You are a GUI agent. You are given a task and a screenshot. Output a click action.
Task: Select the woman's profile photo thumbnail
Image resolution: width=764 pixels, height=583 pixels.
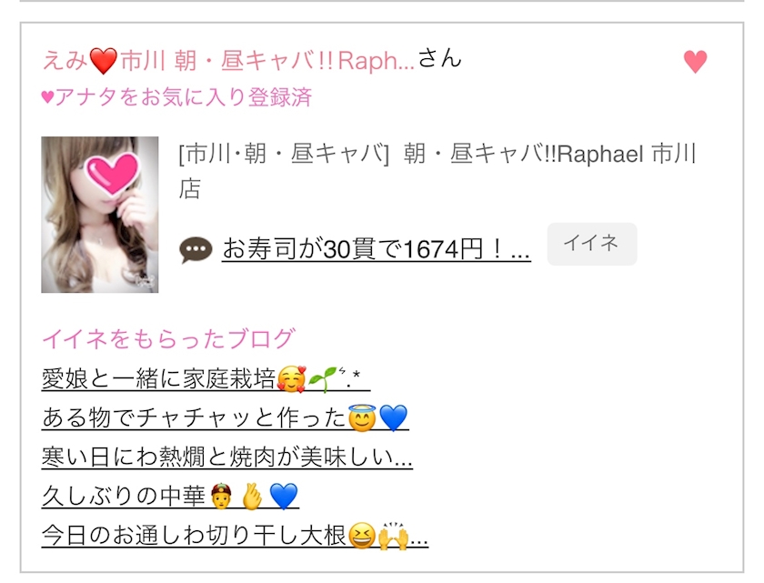[100, 215]
